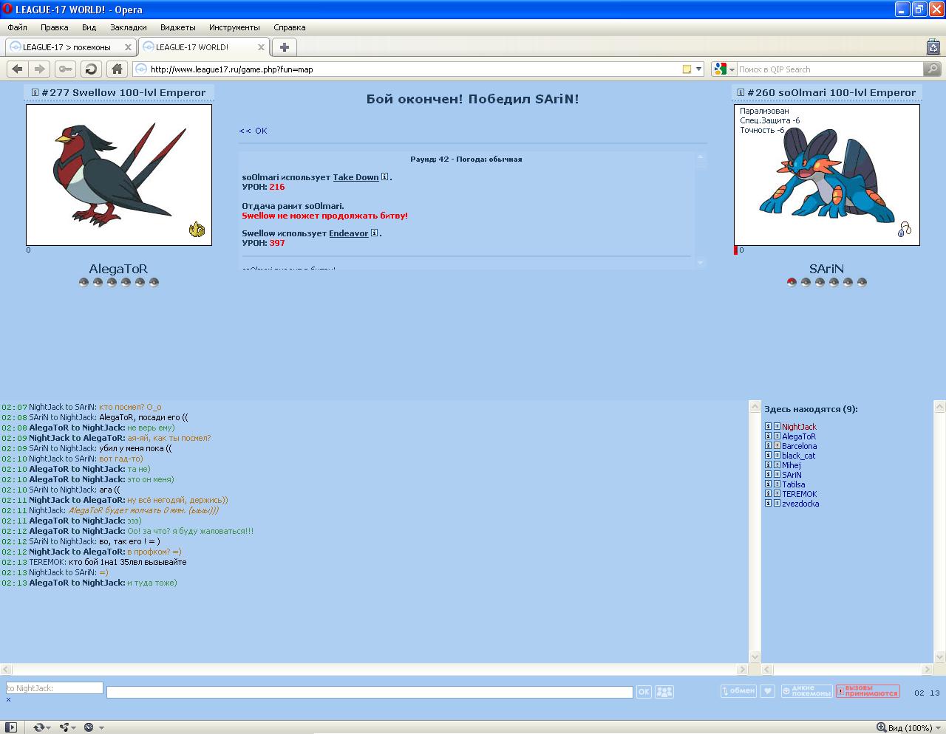This screenshot has height=734, width=946.
Task: Toggle the Opera panel button in status bar
Action: [11, 727]
